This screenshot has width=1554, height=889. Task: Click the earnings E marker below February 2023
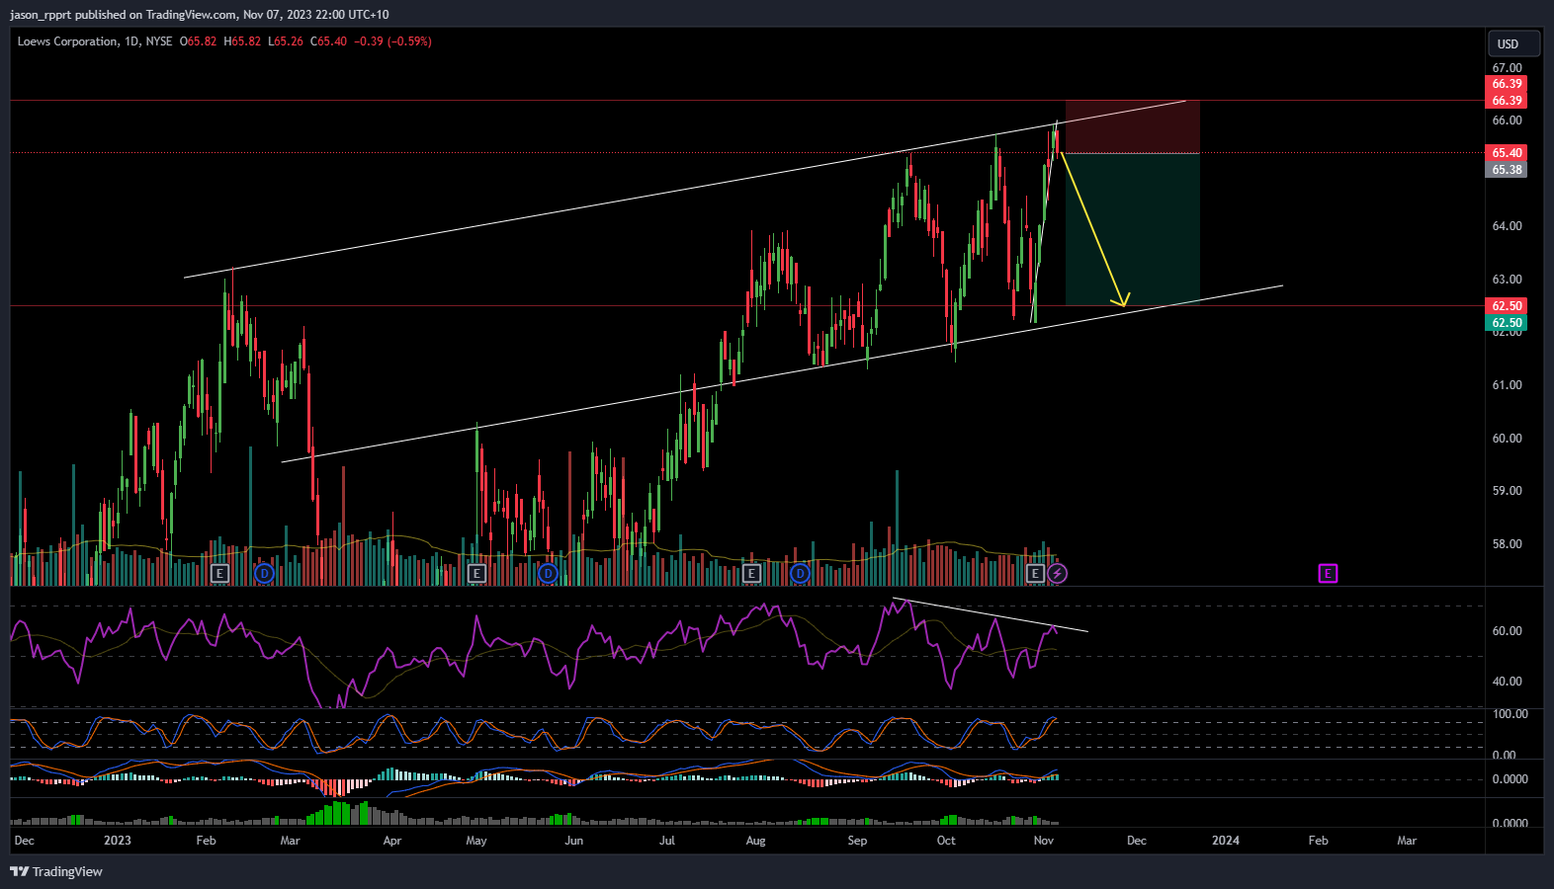click(x=219, y=573)
